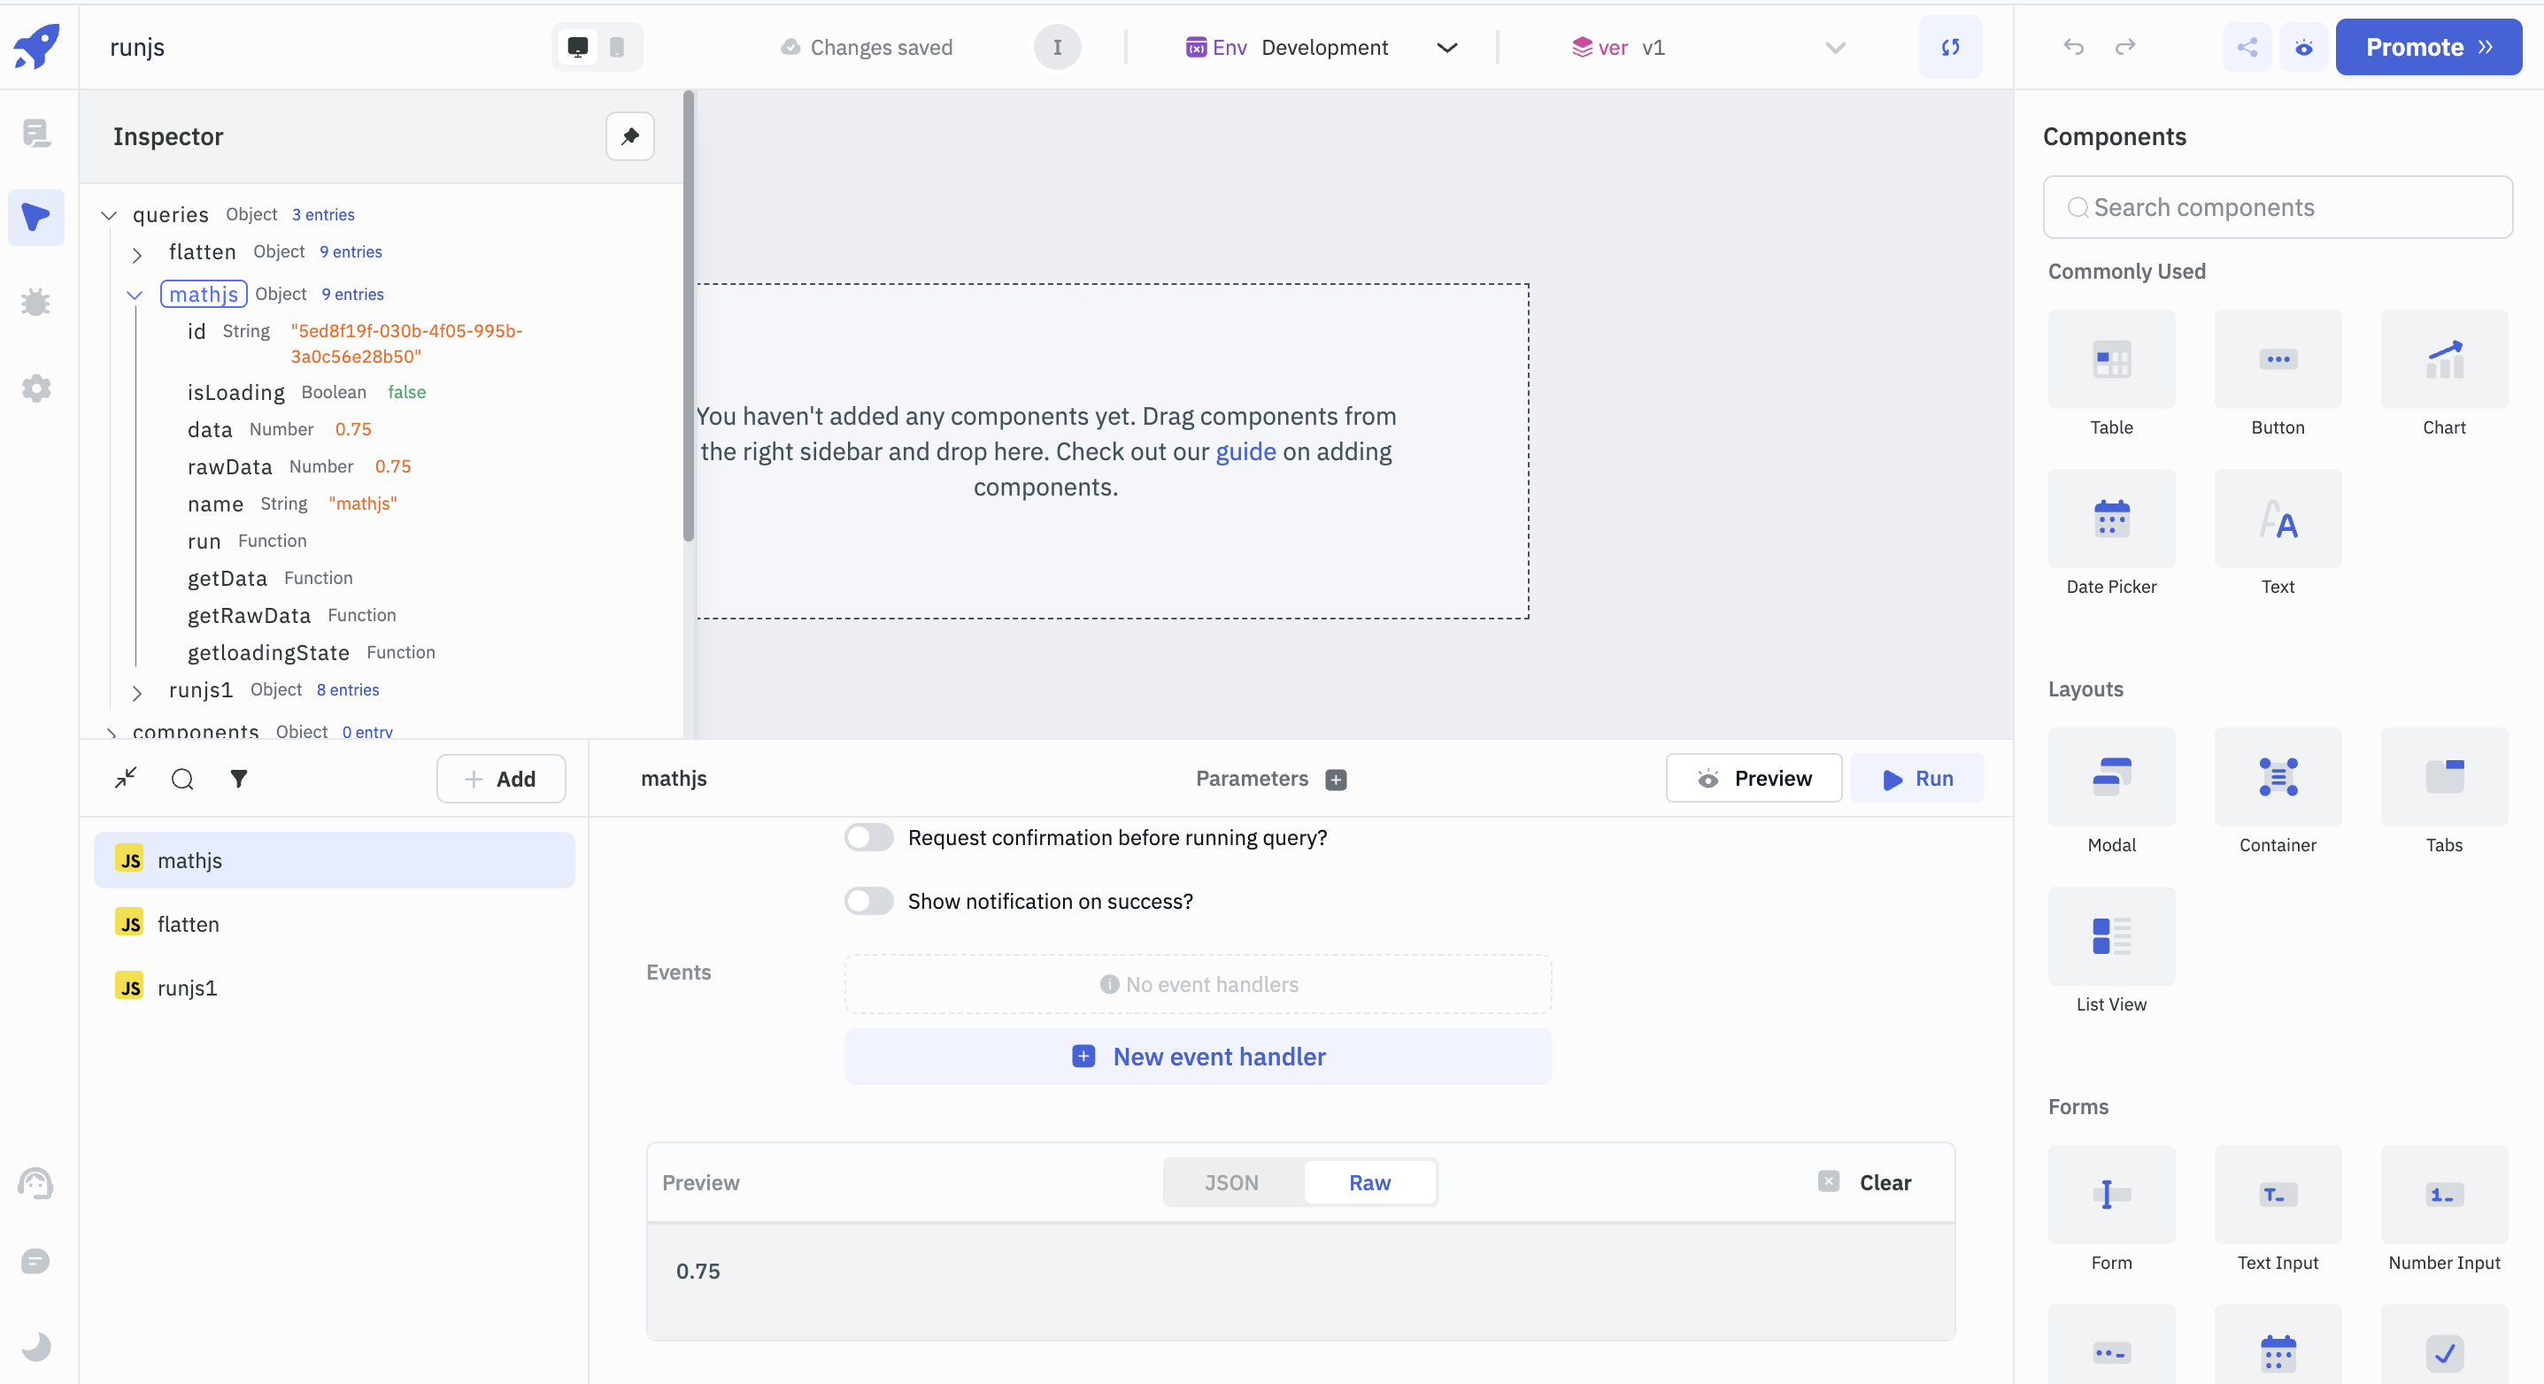Viewport: 2544px width, 1384px height.
Task: Pin the Inspector panel
Action: [630, 136]
